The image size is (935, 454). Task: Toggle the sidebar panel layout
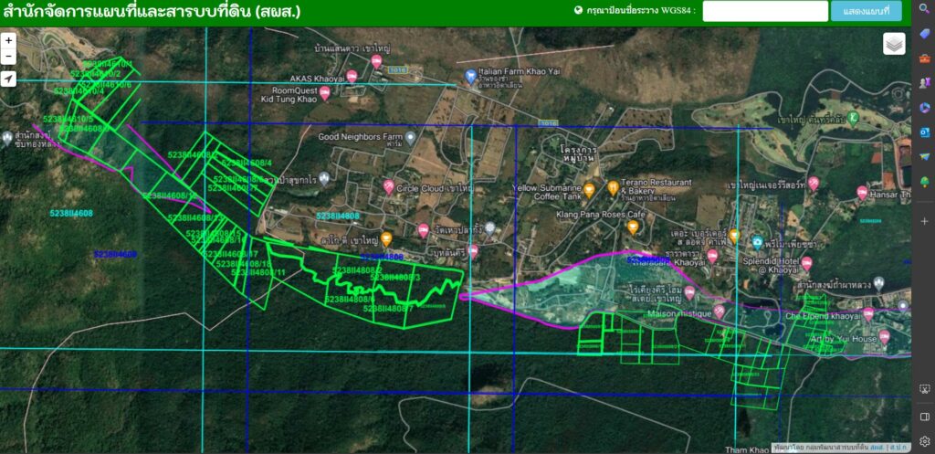tap(924, 417)
